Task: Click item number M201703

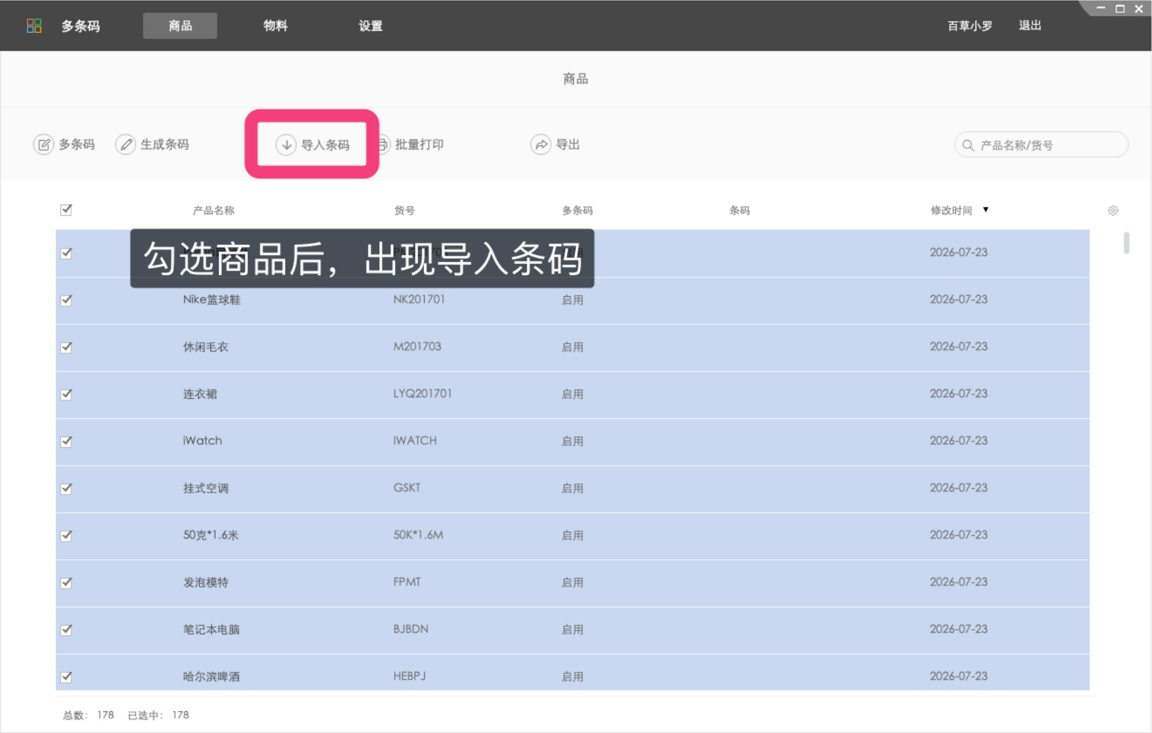Action: click(x=417, y=347)
